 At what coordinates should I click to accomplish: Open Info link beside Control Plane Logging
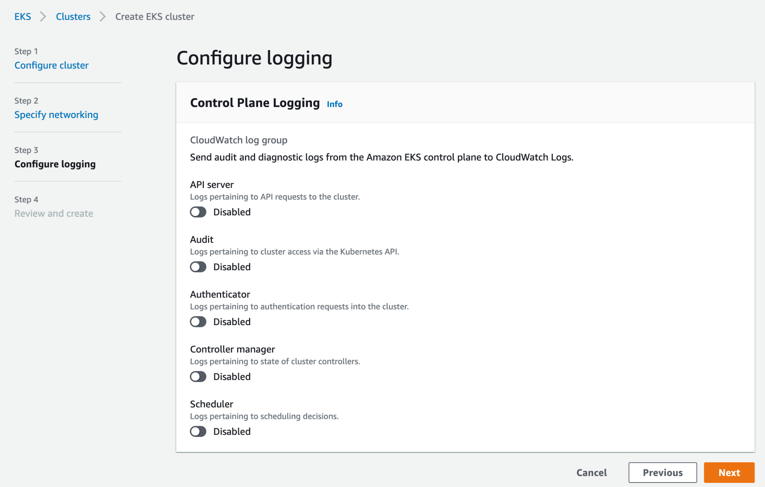(x=334, y=104)
